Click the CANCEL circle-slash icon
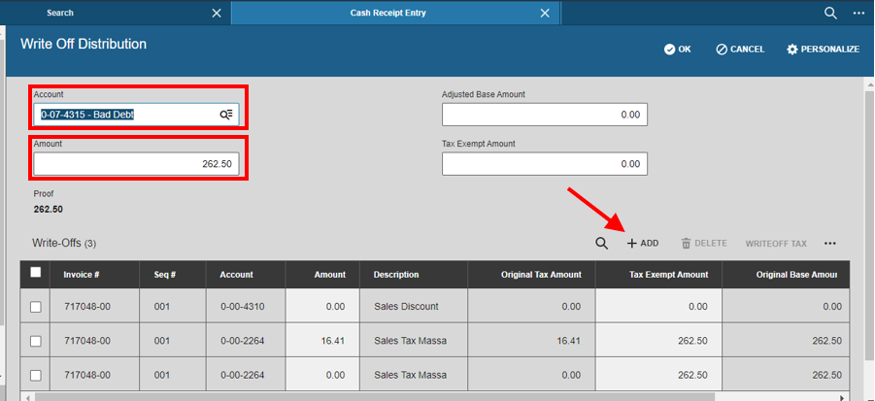875x401 pixels. (x=722, y=50)
